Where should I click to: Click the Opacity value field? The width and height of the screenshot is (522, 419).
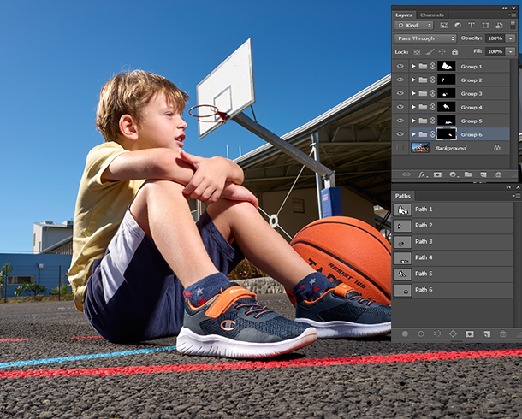point(495,38)
